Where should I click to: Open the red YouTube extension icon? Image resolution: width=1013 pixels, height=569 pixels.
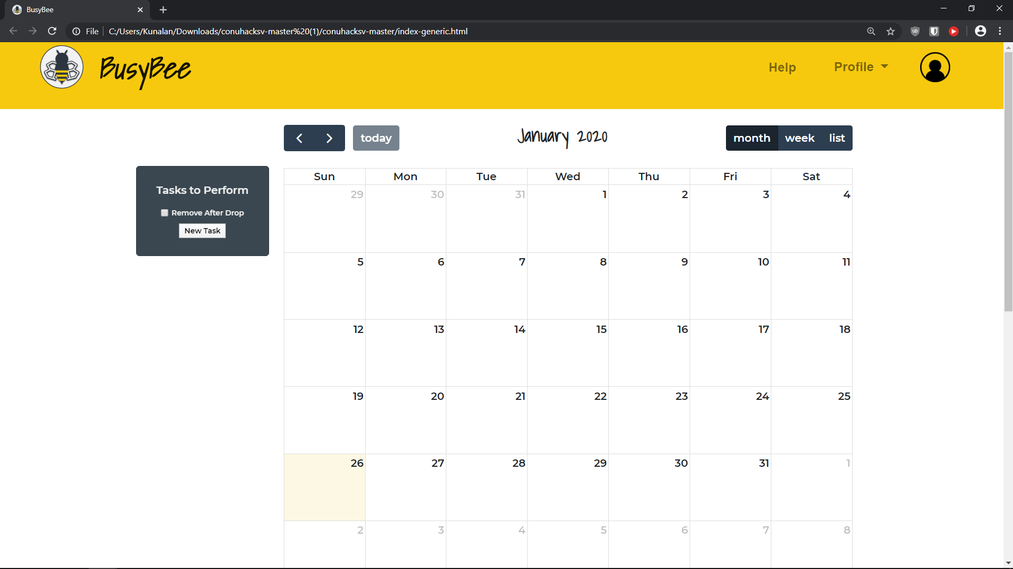[x=953, y=32]
